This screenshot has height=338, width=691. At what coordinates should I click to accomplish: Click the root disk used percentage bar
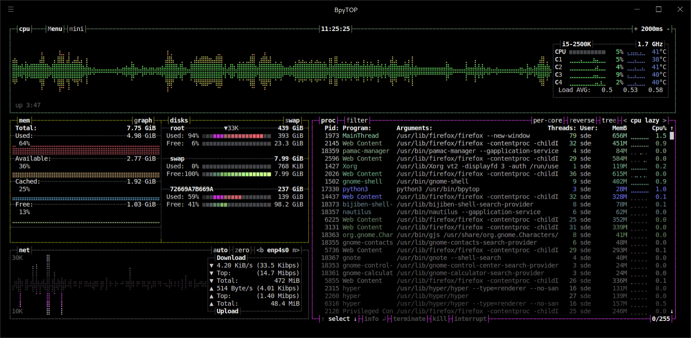tap(236, 136)
